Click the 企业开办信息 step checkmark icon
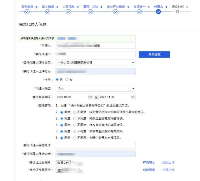The height and width of the screenshot is (181, 200). tap(116, 12)
